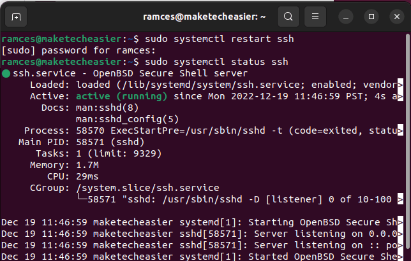Open the hamburger menu
The width and height of the screenshot is (411, 261).
[x=315, y=17]
